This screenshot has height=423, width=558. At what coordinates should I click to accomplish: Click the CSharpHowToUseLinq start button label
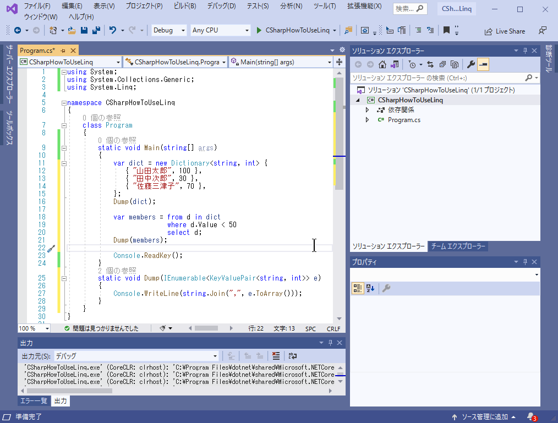coord(298,30)
